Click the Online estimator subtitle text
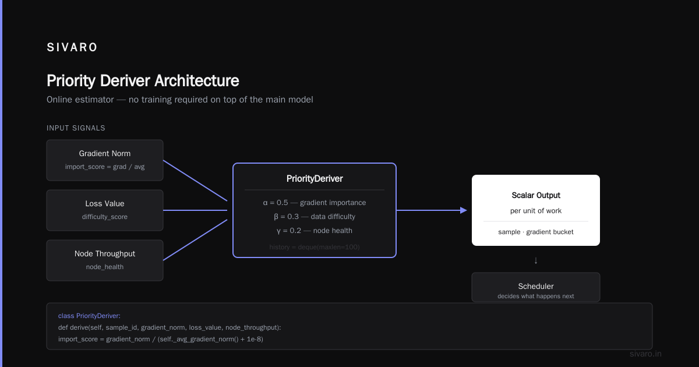 180,100
